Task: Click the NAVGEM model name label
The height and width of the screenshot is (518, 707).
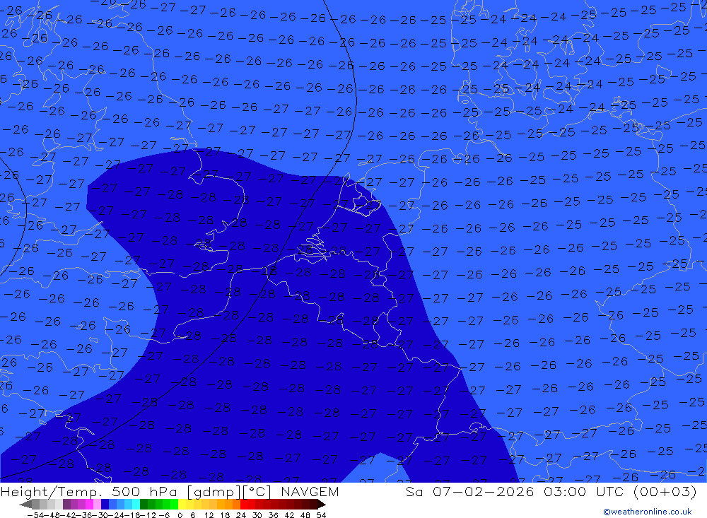Action: 310,491
